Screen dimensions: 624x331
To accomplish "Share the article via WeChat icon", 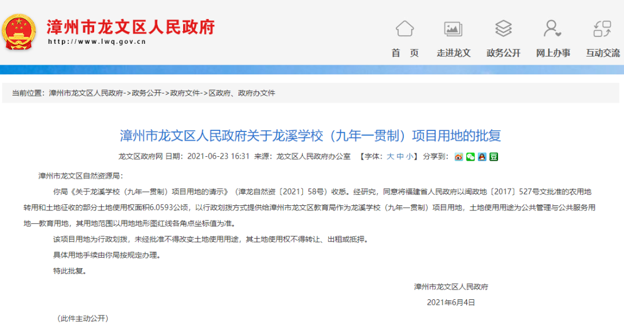I will (x=470, y=156).
